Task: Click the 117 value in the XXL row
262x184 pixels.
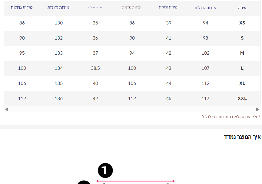Action: pos(205,98)
